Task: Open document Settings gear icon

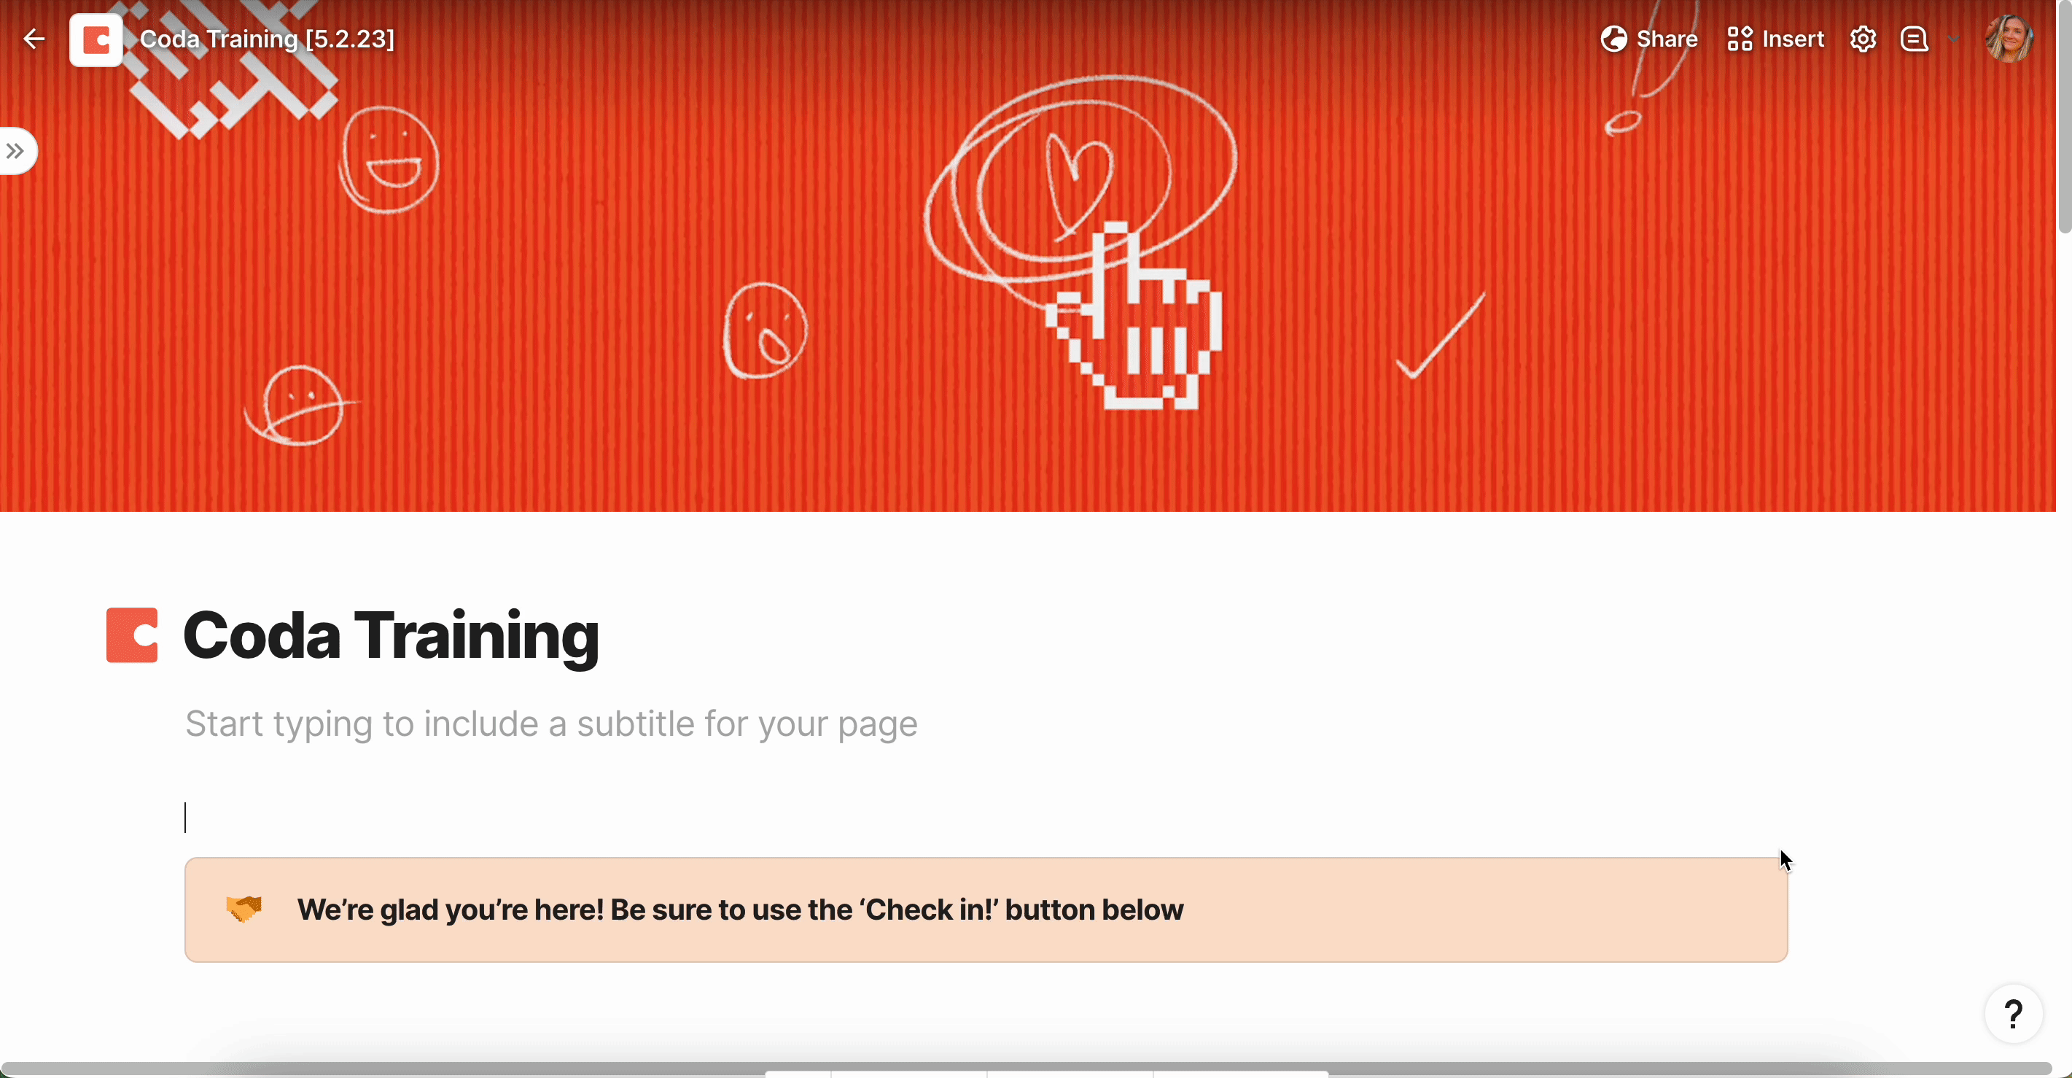Action: (x=1861, y=39)
